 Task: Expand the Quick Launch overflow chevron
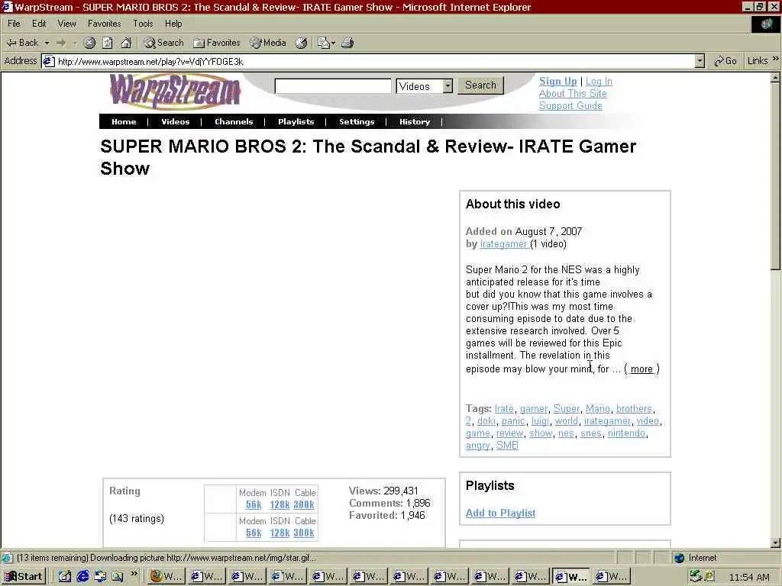[x=134, y=574]
